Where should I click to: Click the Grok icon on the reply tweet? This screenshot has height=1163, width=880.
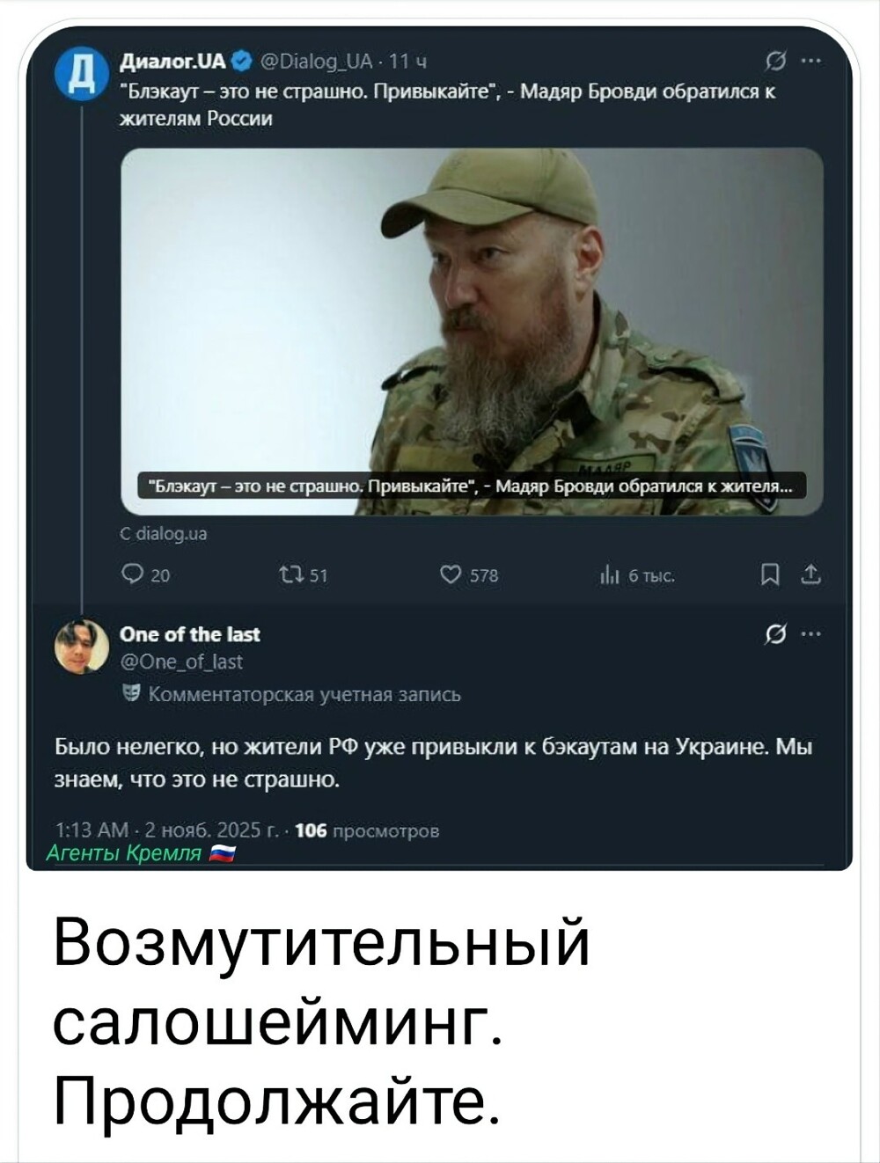[774, 632]
